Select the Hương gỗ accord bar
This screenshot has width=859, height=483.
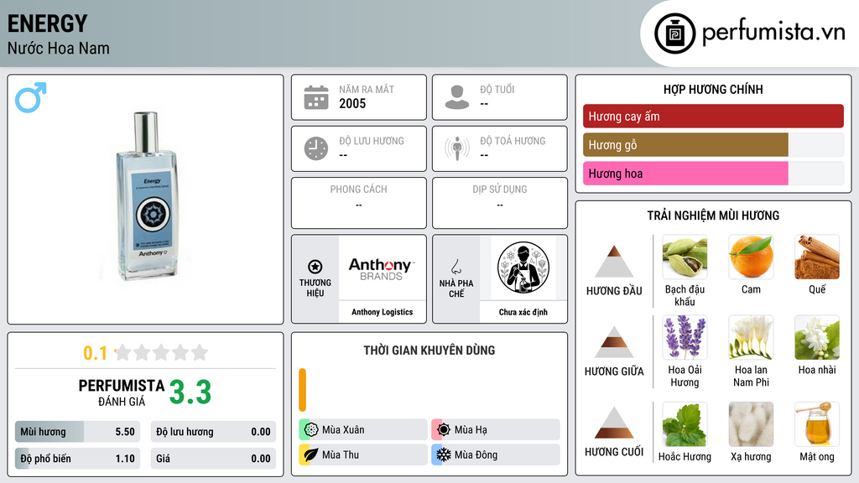coord(713,144)
